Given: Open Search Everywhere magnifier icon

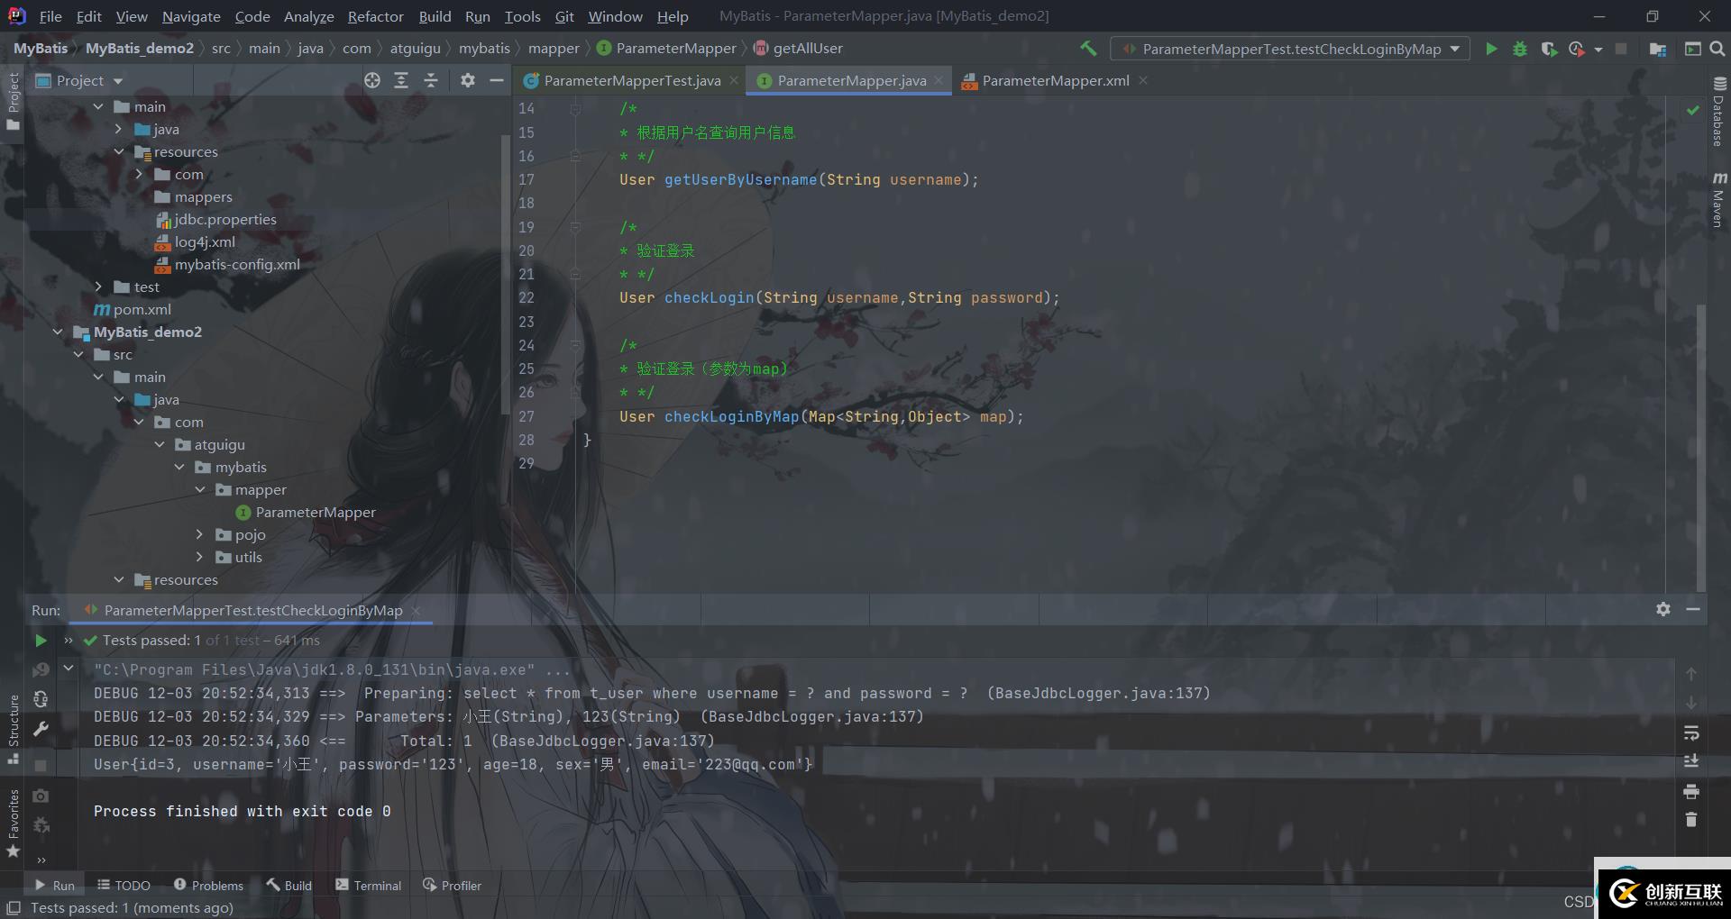Looking at the screenshot, I should click(x=1717, y=49).
